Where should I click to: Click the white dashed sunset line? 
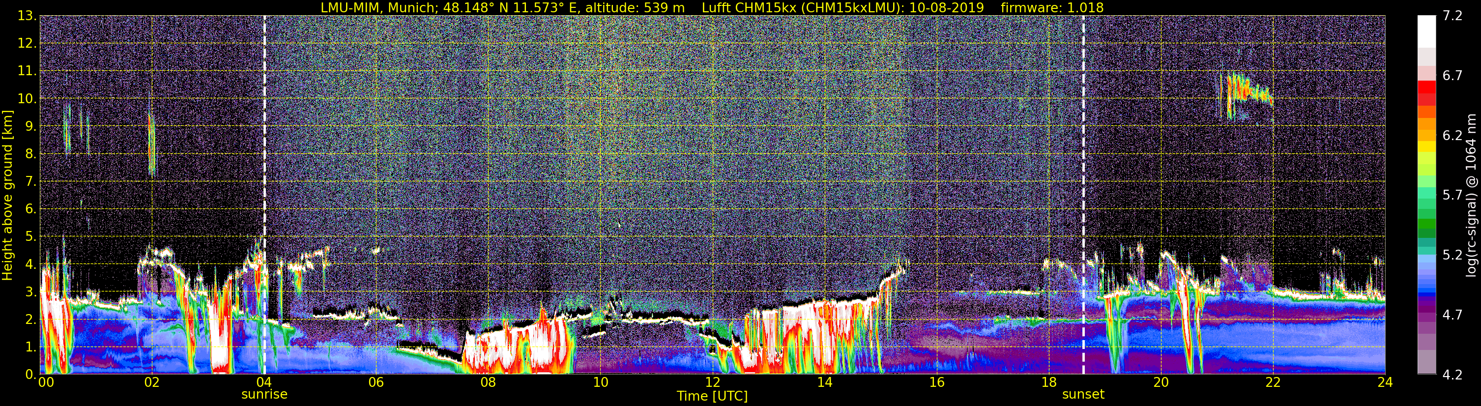[x=1083, y=196]
